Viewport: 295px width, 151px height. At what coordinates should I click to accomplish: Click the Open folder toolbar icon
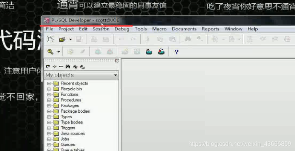point(62,39)
